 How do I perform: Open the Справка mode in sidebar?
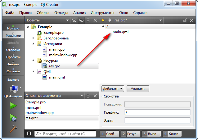(x=13, y=70)
